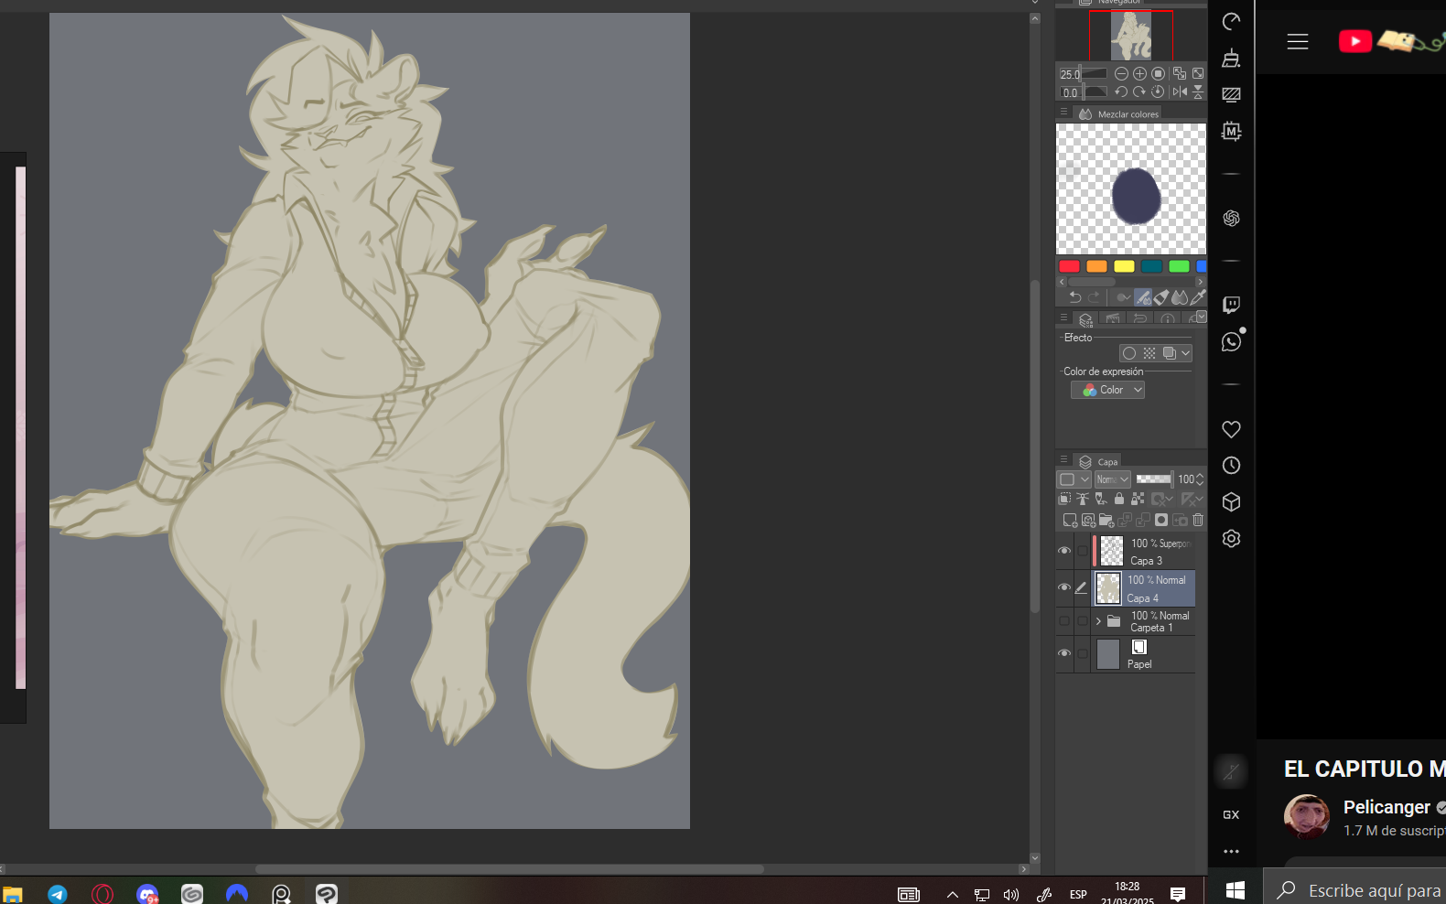Show hidden system tray icons
The image size is (1446, 904).
(953, 895)
